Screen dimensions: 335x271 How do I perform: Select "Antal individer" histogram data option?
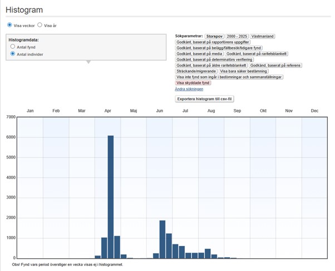click(13, 54)
